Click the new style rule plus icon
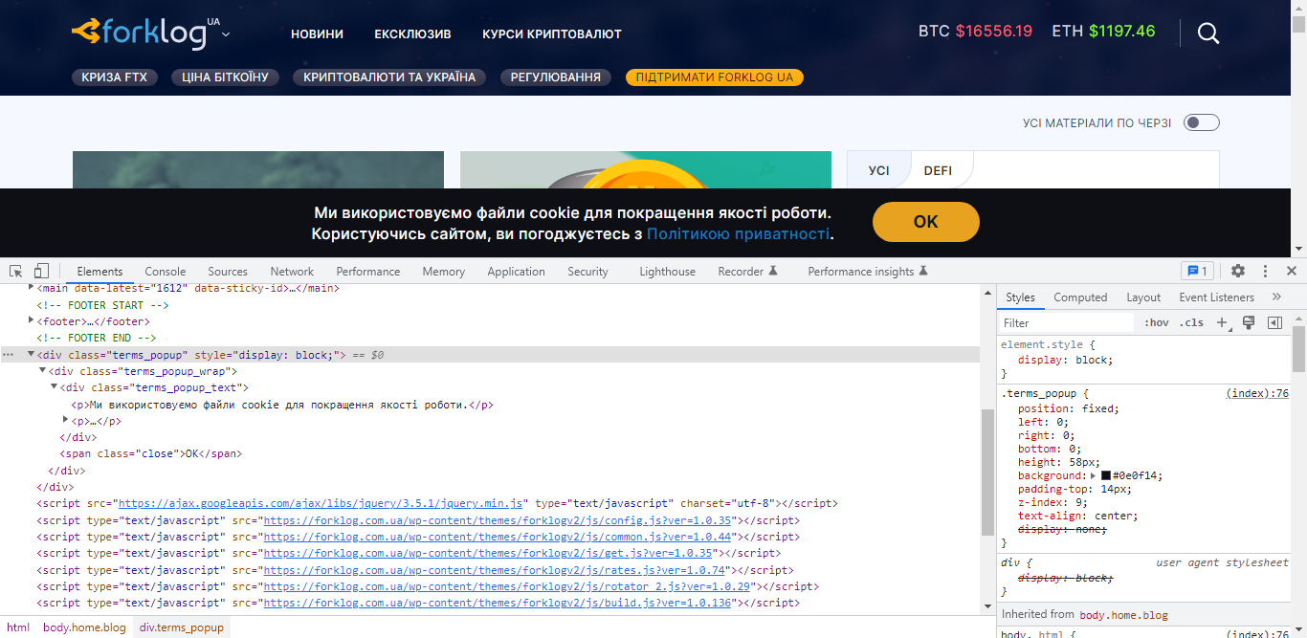Viewport: 1307px width, 638px height. (x=1222, y=323)
